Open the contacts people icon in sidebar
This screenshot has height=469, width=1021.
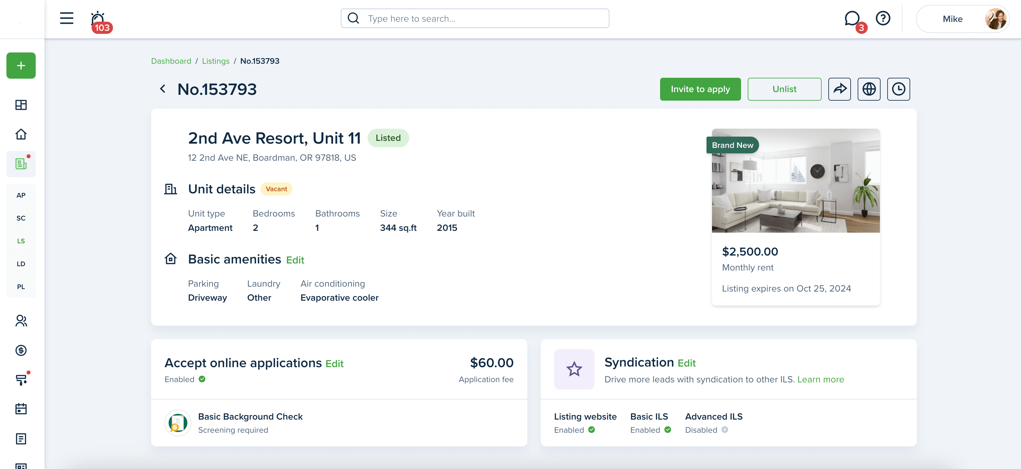point(21,320)
